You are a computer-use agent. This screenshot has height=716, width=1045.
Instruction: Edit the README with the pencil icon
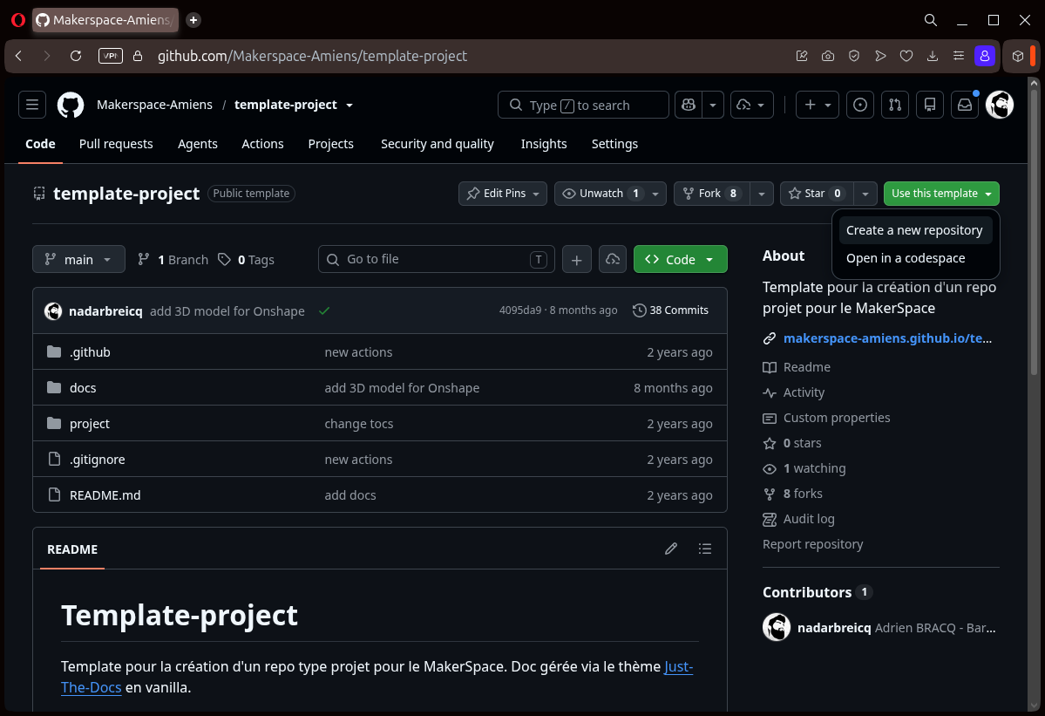pyautogui.click(x=671, y=549)
